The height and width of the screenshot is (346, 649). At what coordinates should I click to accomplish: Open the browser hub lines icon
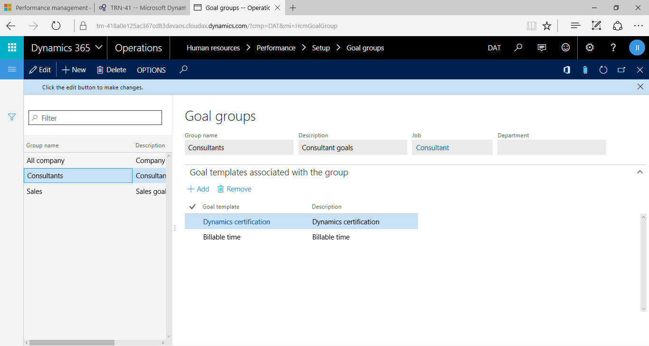tap(576, 26)
